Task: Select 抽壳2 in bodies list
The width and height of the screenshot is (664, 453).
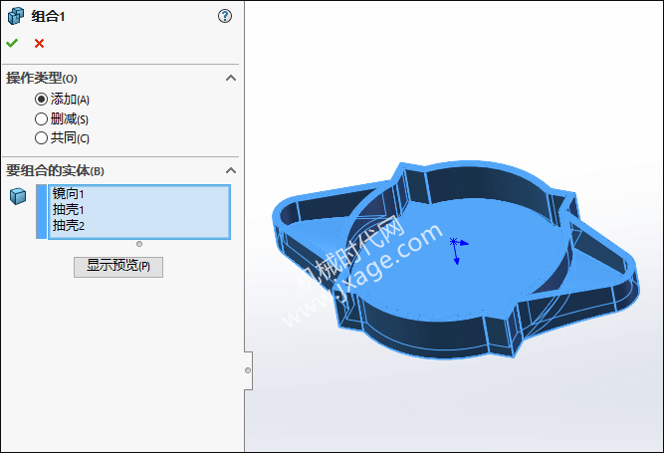Action: pyautogui.click(x=68, y=225)
